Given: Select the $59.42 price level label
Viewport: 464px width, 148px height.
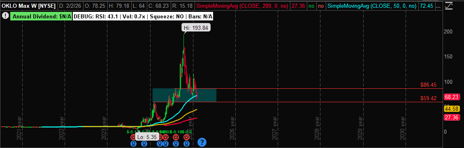Looking at the screenshot, I should tap(429, 99).
